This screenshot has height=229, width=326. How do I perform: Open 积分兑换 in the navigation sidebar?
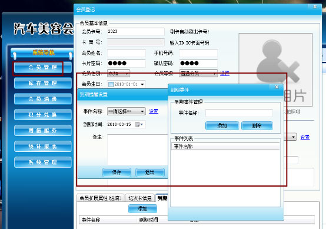pyautogui.click(x=43, y=115)
